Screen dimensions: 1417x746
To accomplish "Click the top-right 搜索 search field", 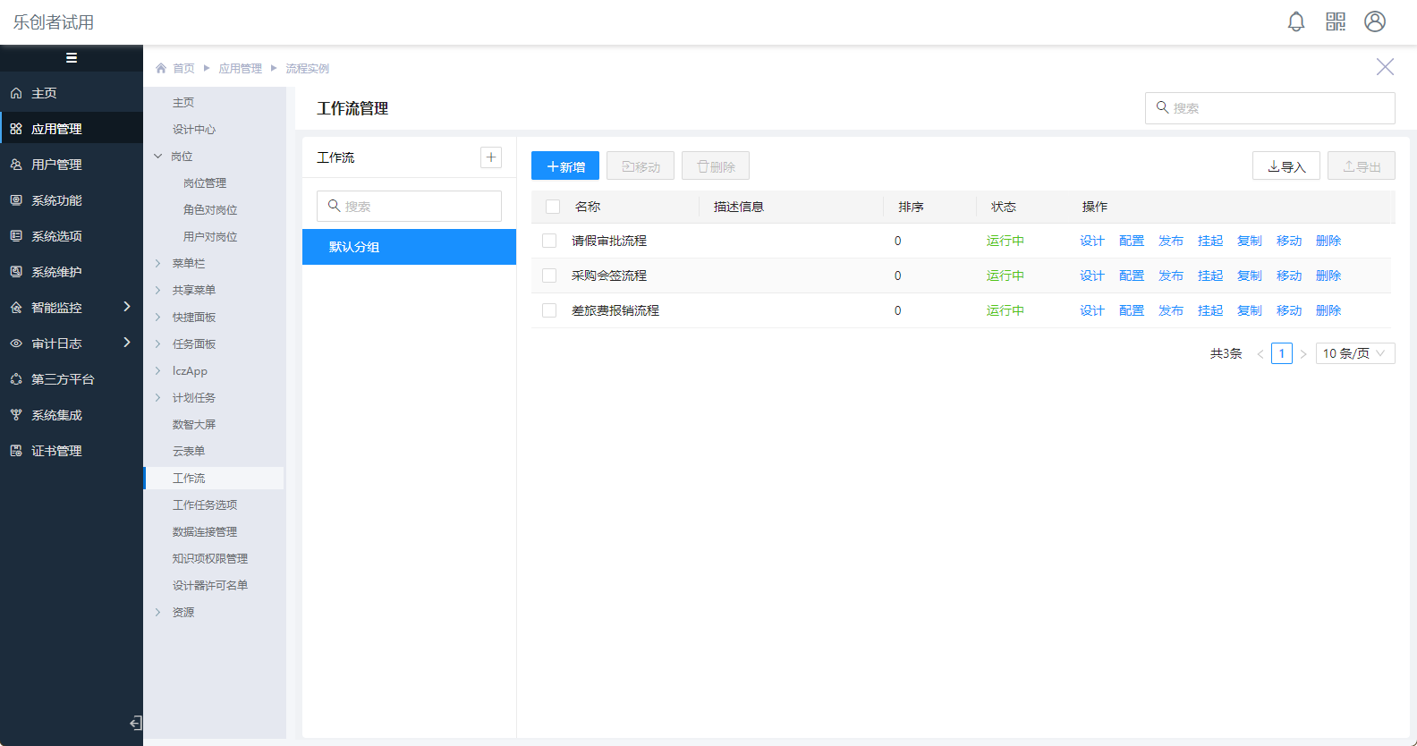I will click(1270, 108).
